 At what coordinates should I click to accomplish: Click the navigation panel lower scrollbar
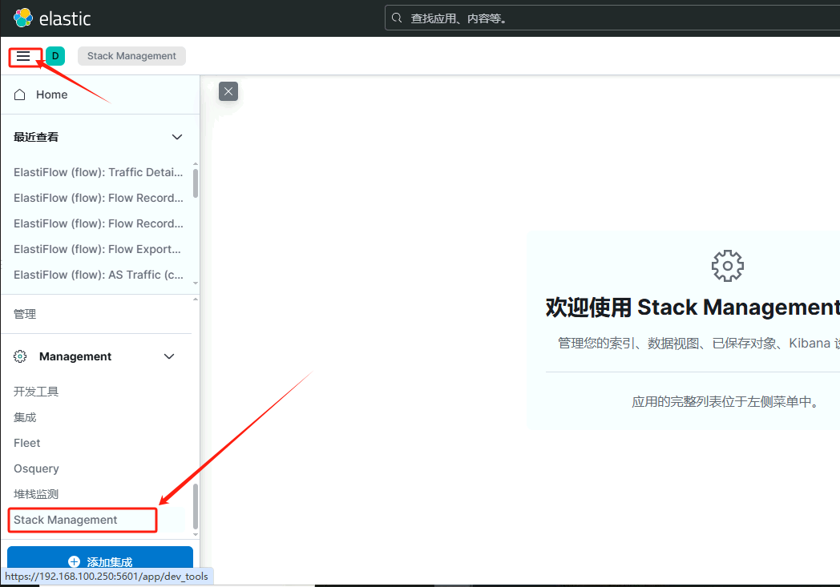pos(196,506)
